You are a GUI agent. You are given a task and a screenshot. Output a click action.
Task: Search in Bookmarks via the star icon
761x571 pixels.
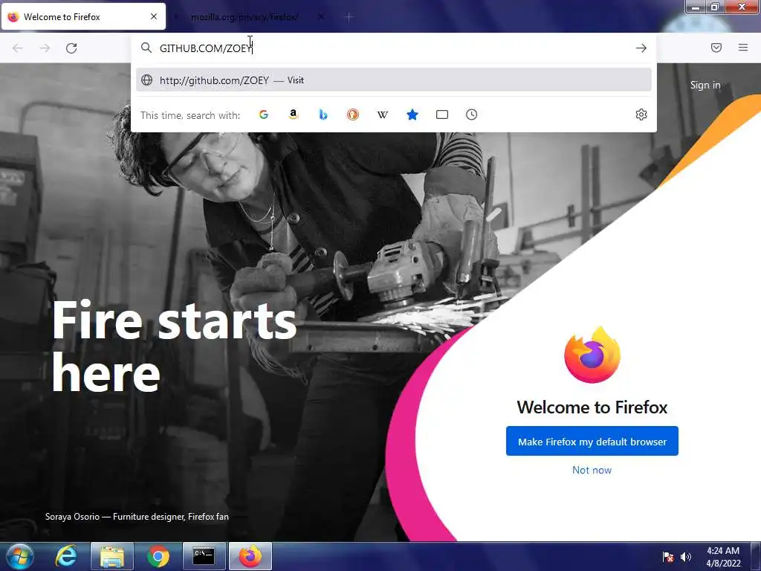tap(412, 114)
